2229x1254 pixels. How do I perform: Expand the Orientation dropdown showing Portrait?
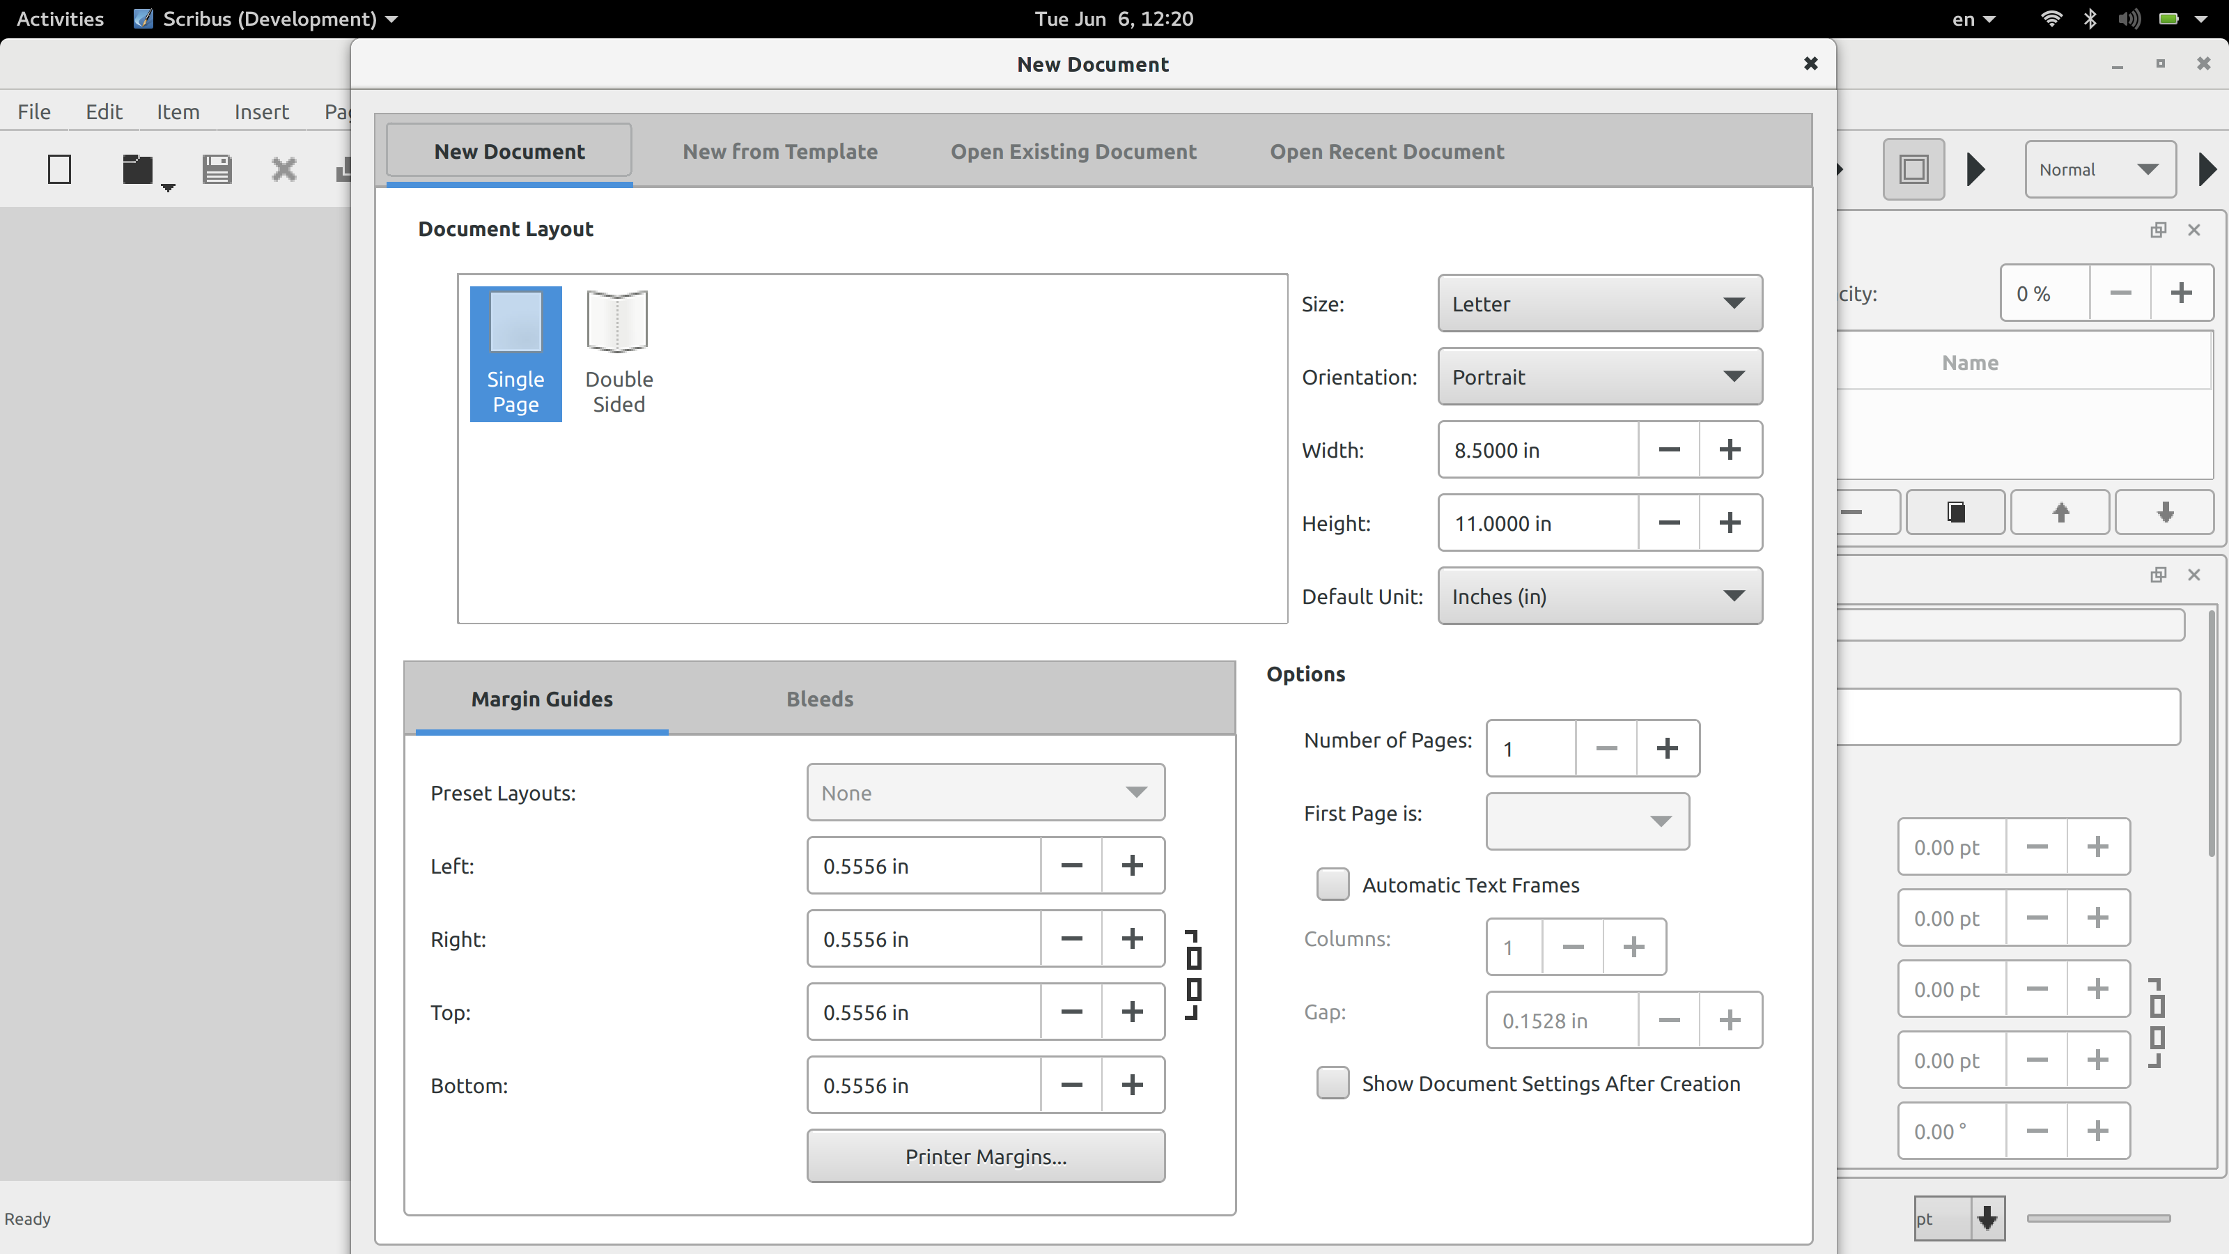tap(1599, 376)
